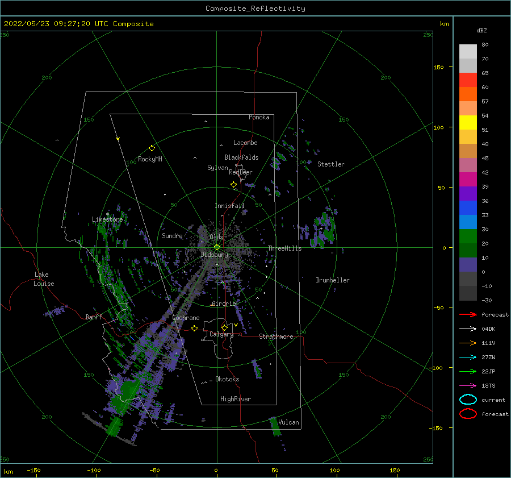Click the blue 36 dBZ color swatch
Screen dimensions: 511x478
point(468,207)
